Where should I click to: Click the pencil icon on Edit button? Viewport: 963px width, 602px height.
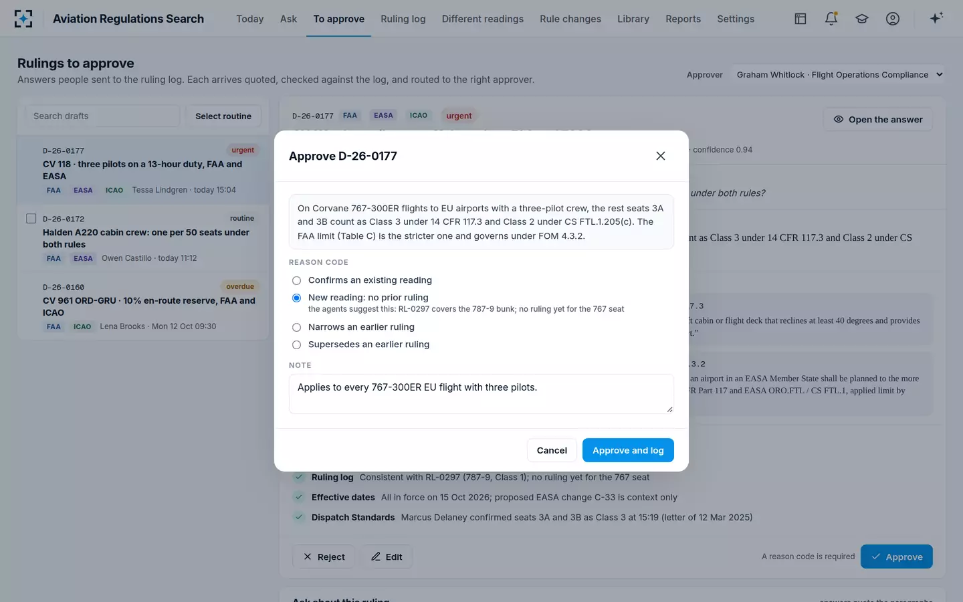(376, 557)
